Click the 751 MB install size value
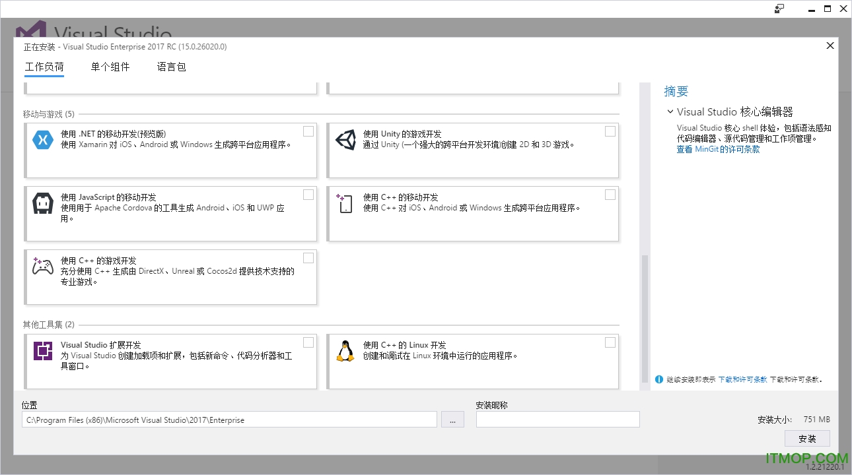 816,420
